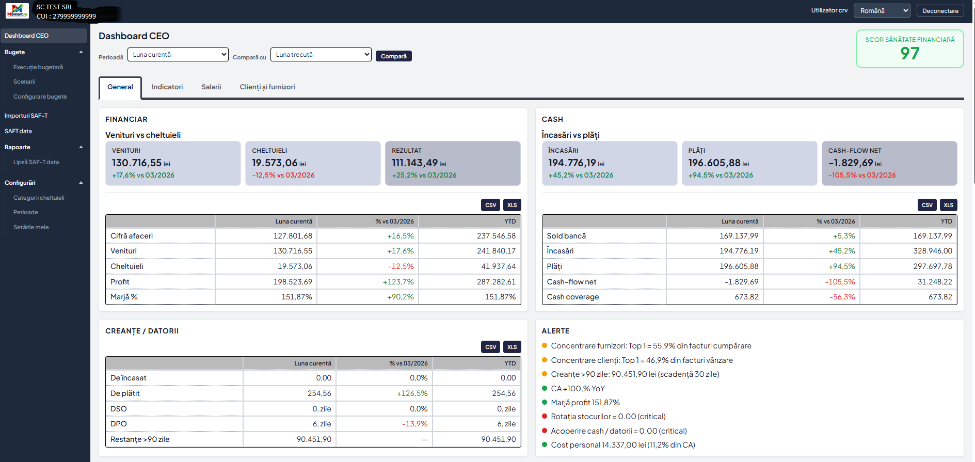The image size is (975, 462).
Task: Open Lipsă SAF-T data in the sidebar
Action: pyautogui.click(x=36, y=162)
